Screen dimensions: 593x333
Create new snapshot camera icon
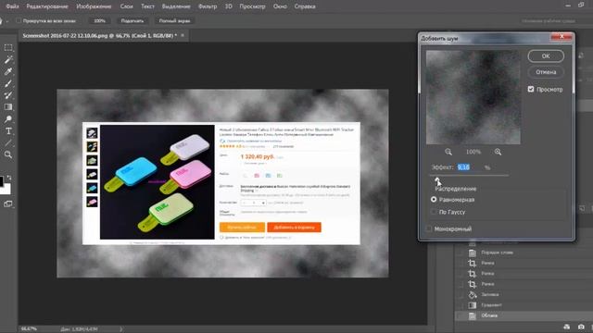[x=581, y=327]
